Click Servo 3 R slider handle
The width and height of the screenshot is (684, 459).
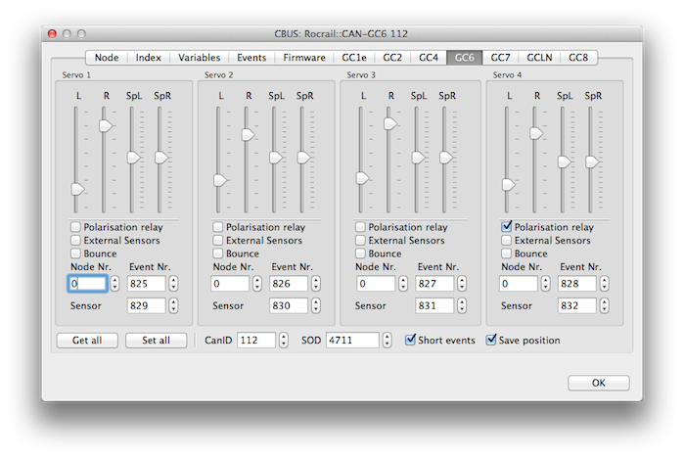coord(390,124)
